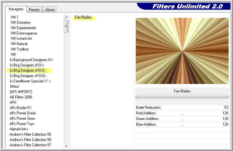The image size is (233, 151).
Task: Pick VM Instant Art category
Action: (21, 39)
